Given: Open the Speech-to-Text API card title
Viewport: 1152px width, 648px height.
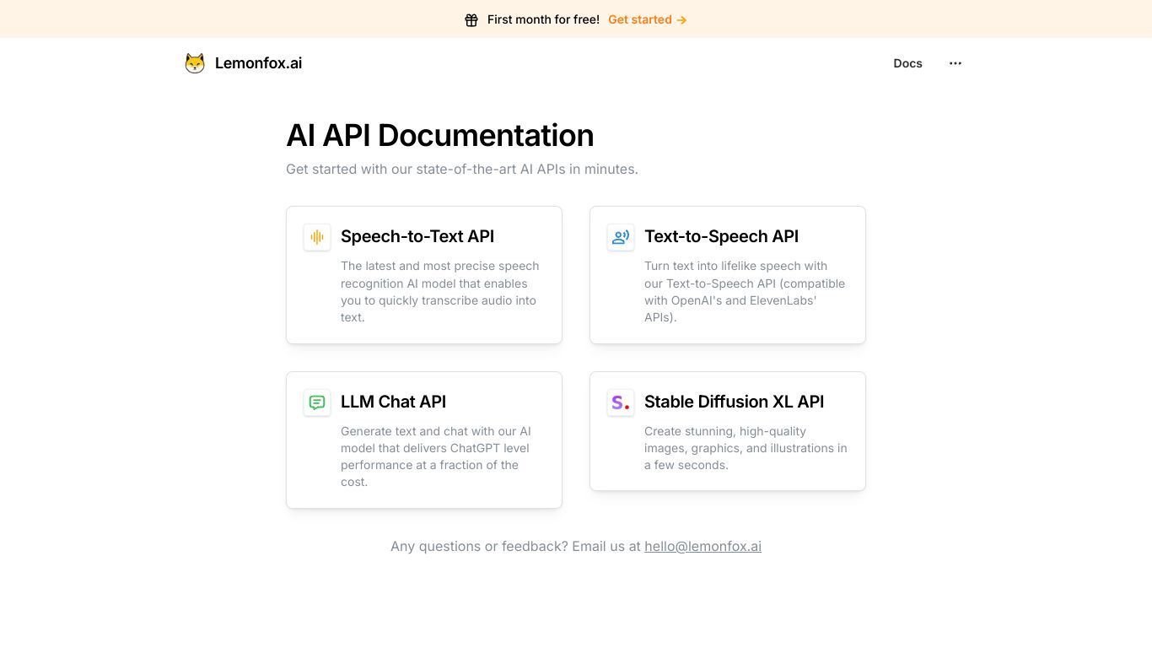Looking at the screenshot, I should 417,236.
